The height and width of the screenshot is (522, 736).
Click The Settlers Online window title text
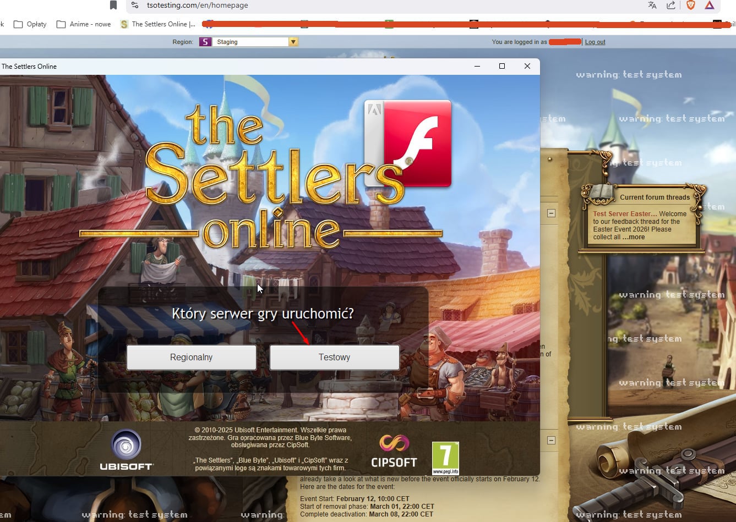coord(29,67)
